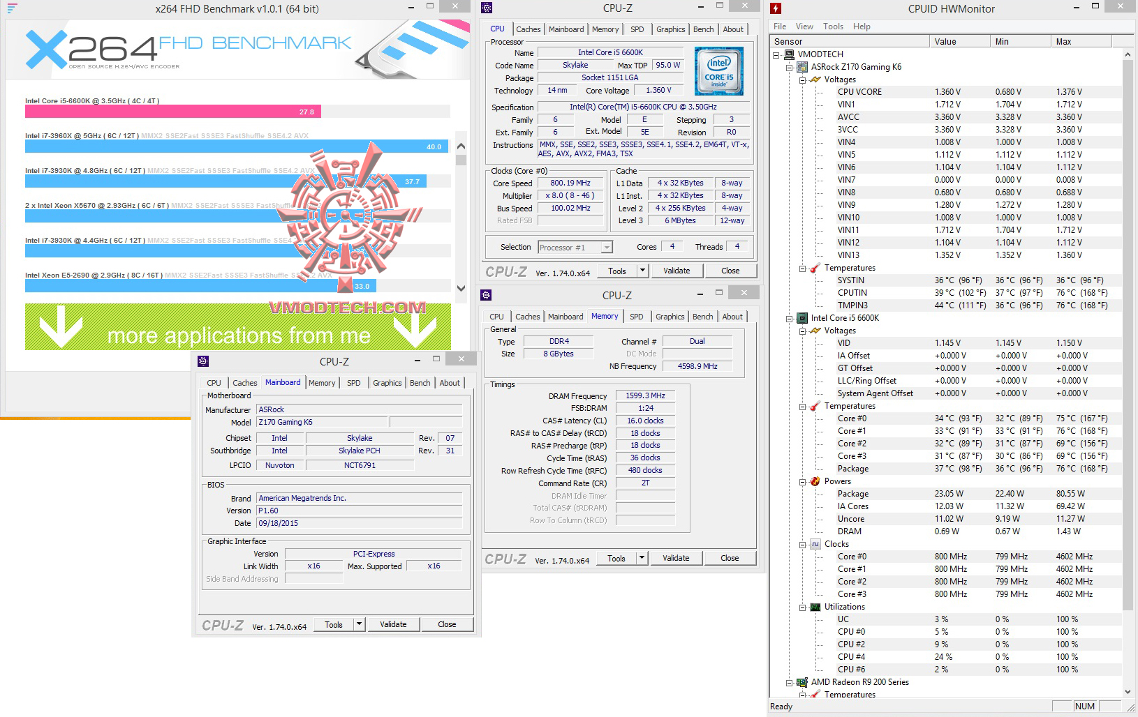Select the LLC/Ring Offset row
Screen dimensions: 1138x717
pos(977,381)
